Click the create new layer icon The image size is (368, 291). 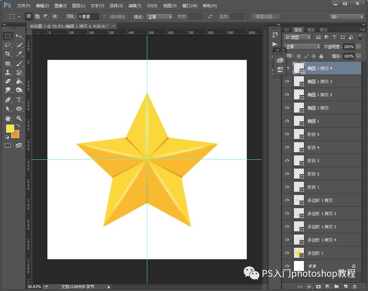click(x=345, y=286)
